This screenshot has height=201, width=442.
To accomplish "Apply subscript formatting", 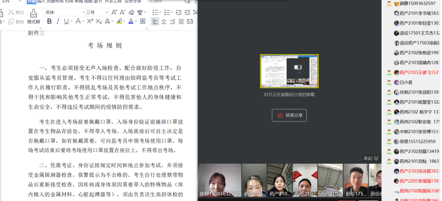I will tap(99, 21).
